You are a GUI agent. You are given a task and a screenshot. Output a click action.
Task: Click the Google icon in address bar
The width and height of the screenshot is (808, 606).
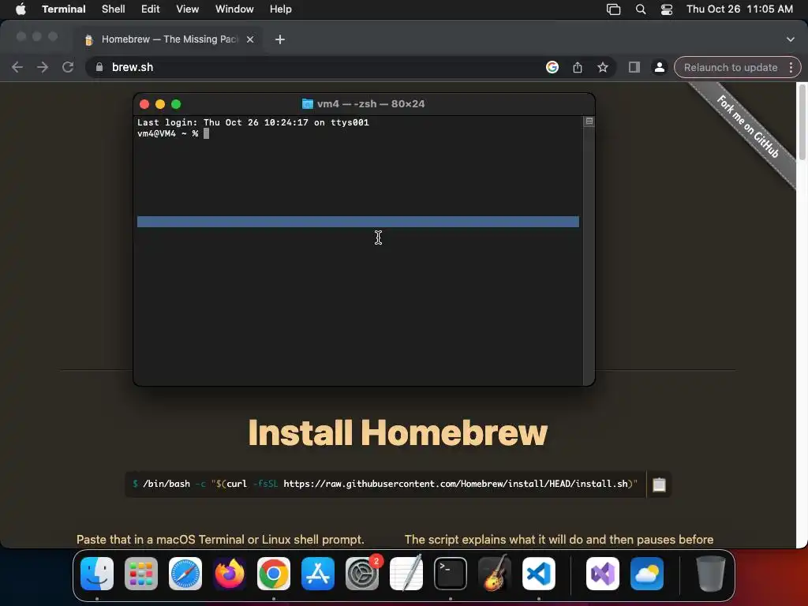(552, 67)
